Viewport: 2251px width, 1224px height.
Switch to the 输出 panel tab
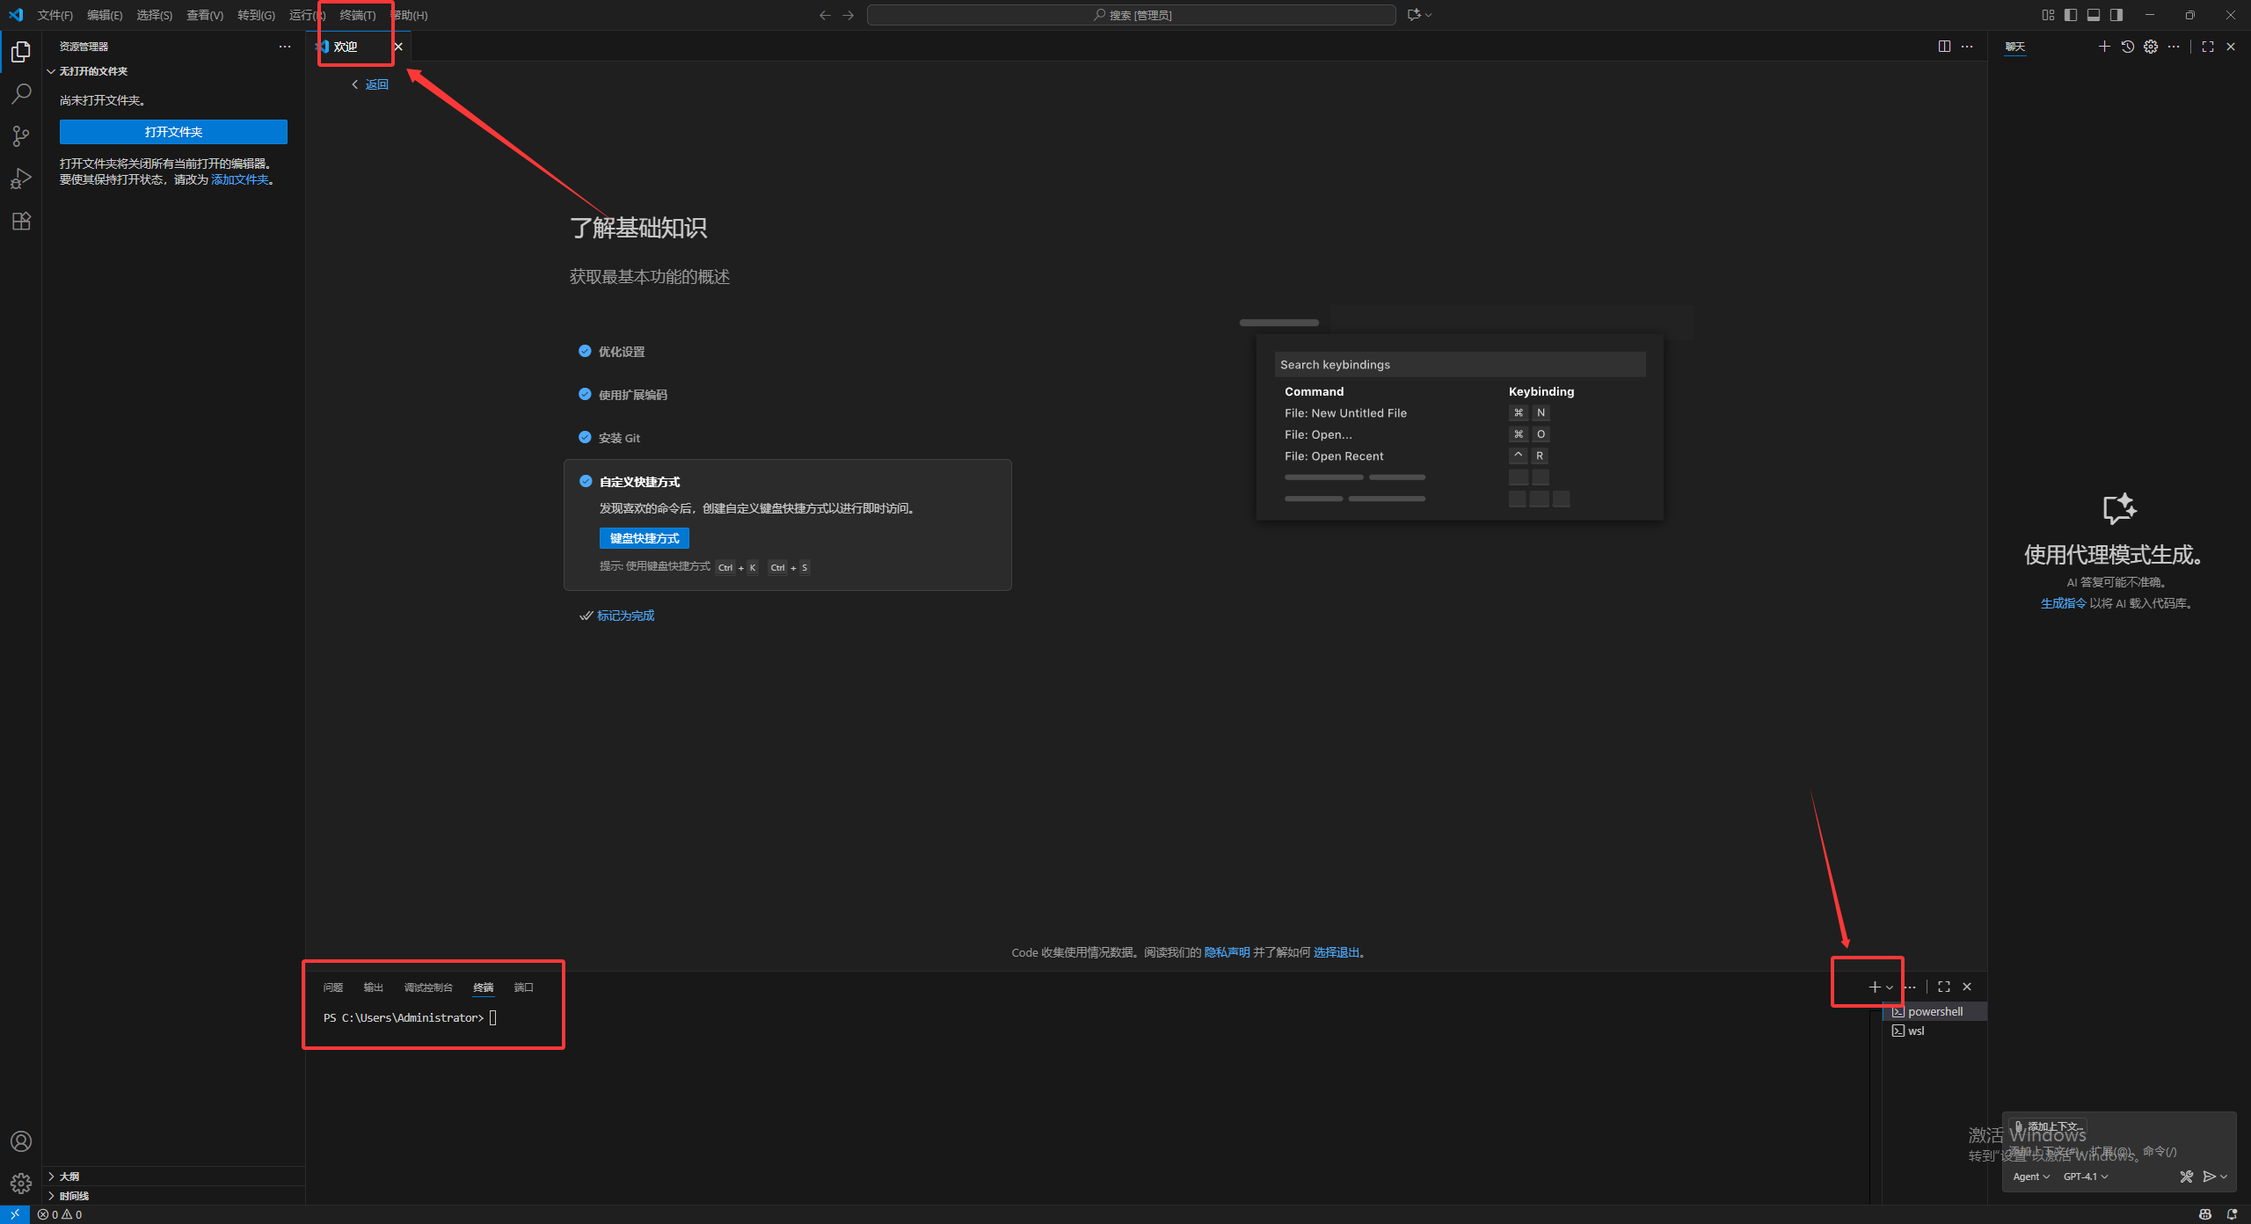pos(373,987)
